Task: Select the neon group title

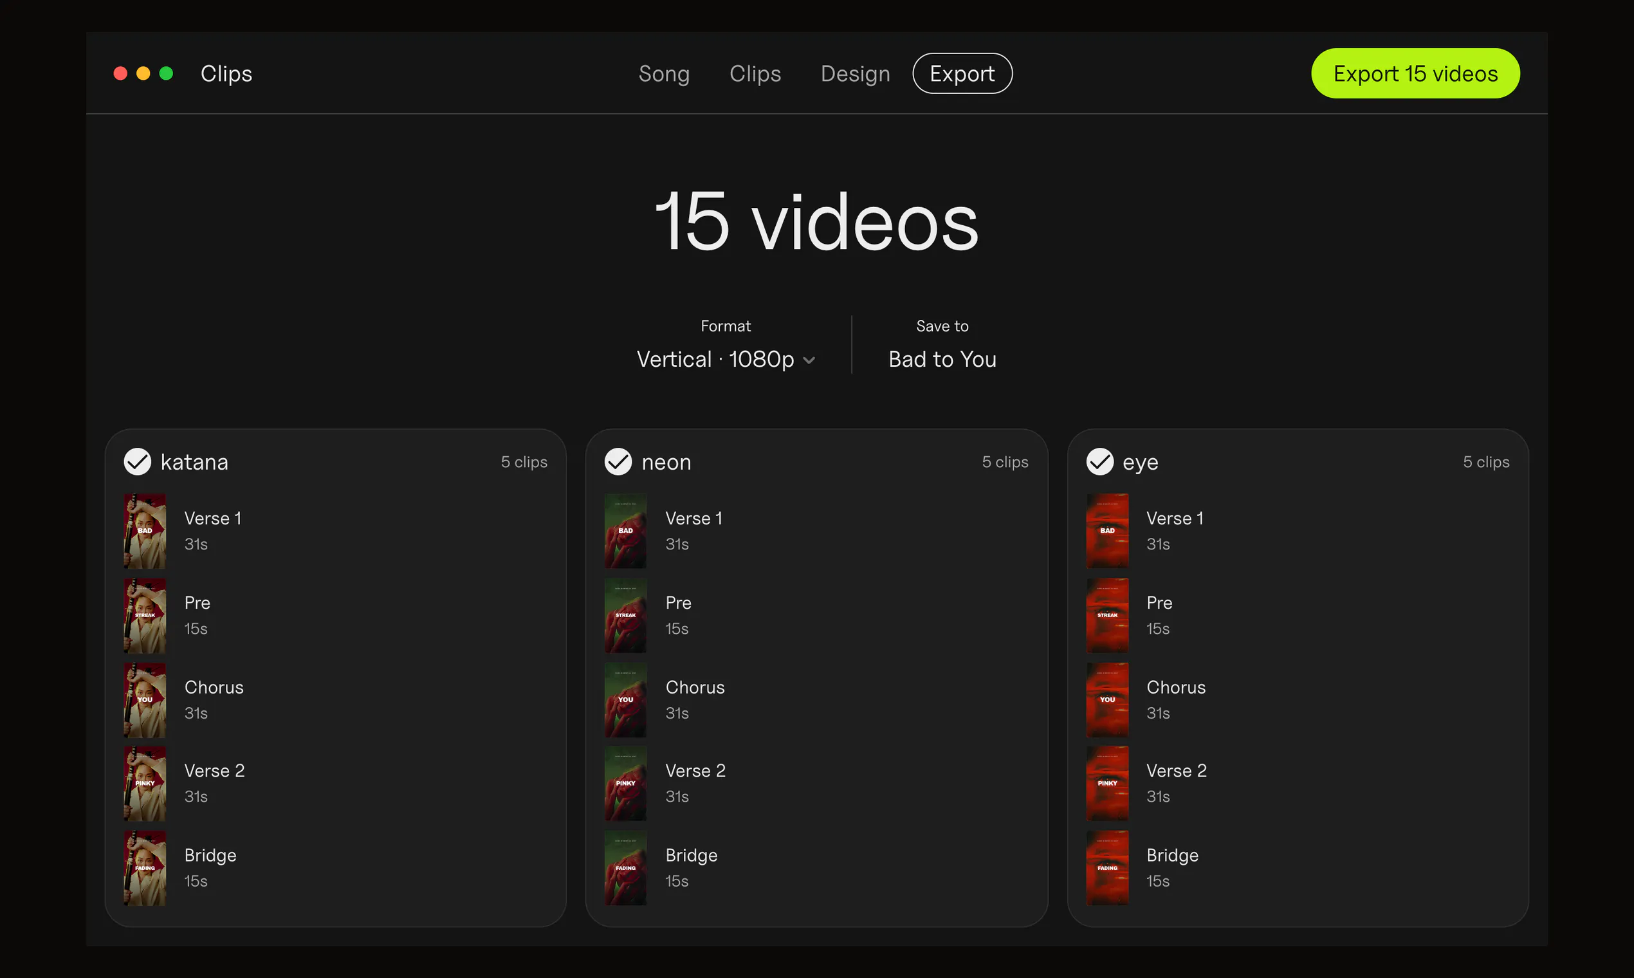Action: click(666, 462)
